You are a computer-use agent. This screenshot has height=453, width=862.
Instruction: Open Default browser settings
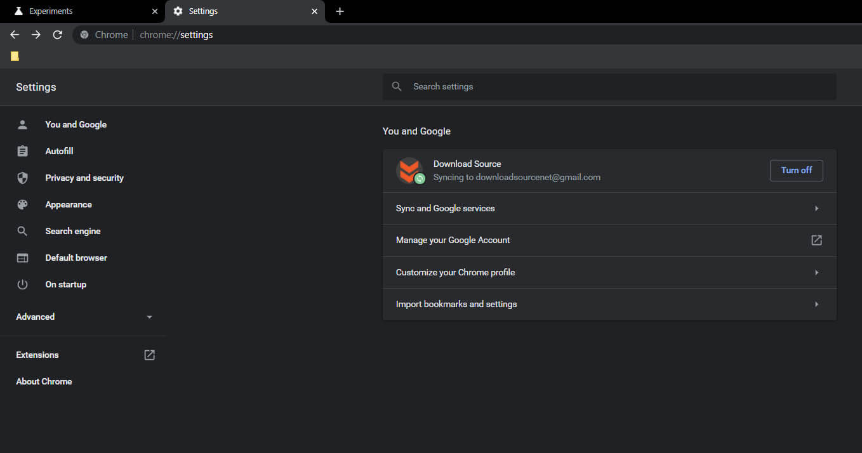[x=76, y=258]
